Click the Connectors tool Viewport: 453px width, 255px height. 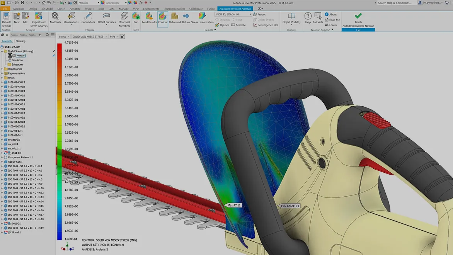(x=88, y=18)
